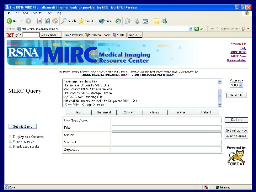The height and width of the screenshot is (192, 256).
Task: Click the Submit Query button
Action: click(x=22, y=126)
